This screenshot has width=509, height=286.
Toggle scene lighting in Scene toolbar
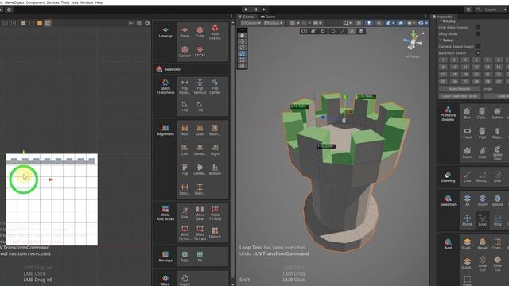369,23
